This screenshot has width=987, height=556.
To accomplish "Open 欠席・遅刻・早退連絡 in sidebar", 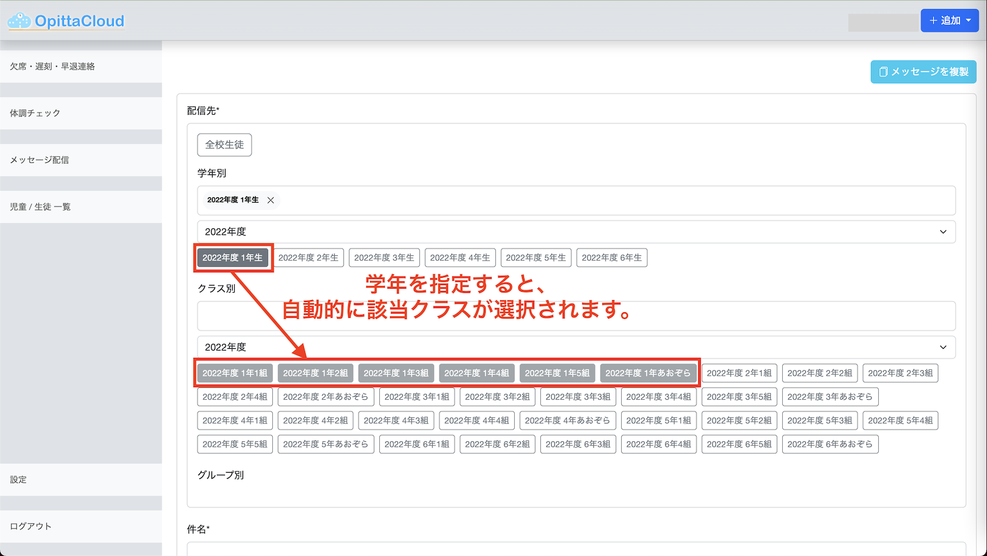I will (81, 66).
